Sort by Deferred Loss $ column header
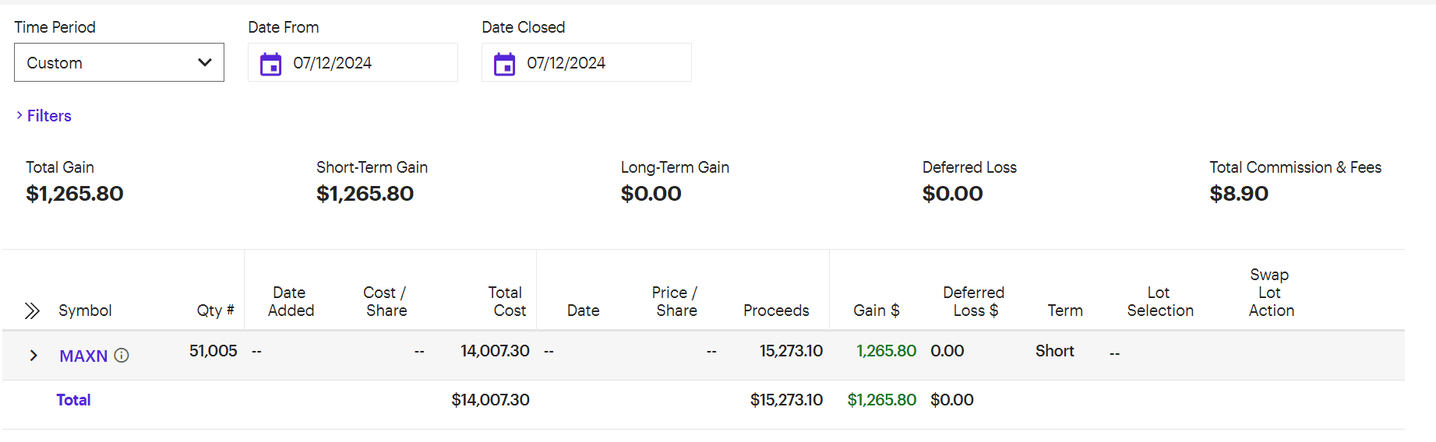Screen dimensions: 1436x442 pyautogui.click(x=974, y=302)
